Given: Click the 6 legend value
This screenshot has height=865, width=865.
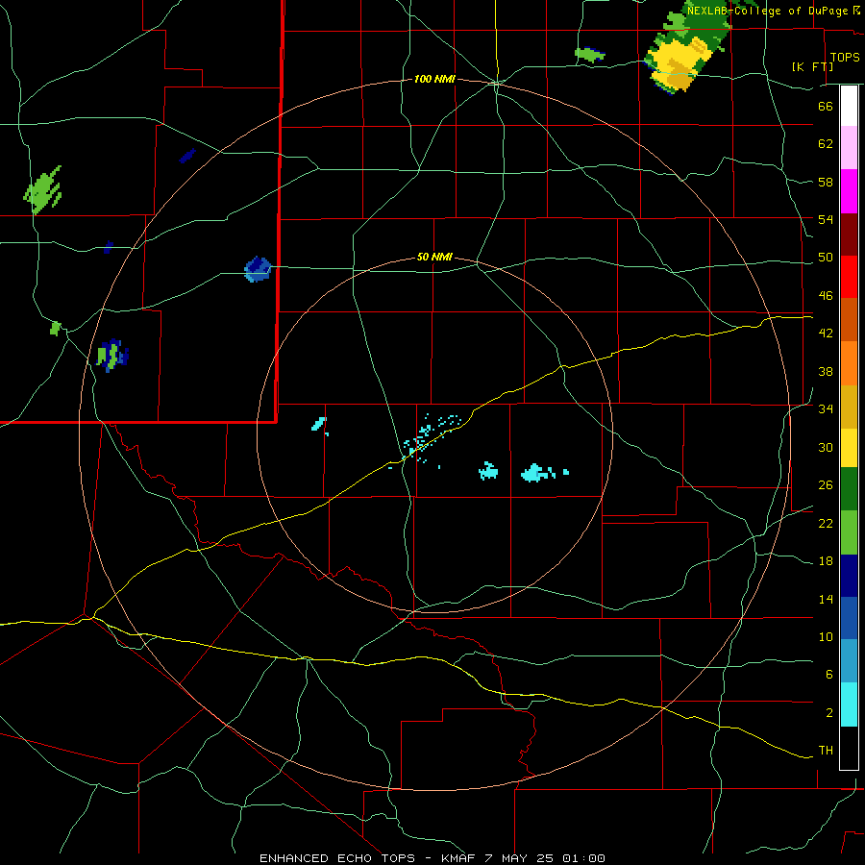Looking at the screenshot, I should coord(828,675).
